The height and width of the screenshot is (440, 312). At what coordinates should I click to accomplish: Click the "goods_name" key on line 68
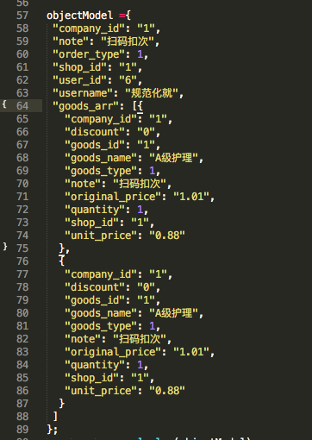pyautogui.click(x=101, y=158)
